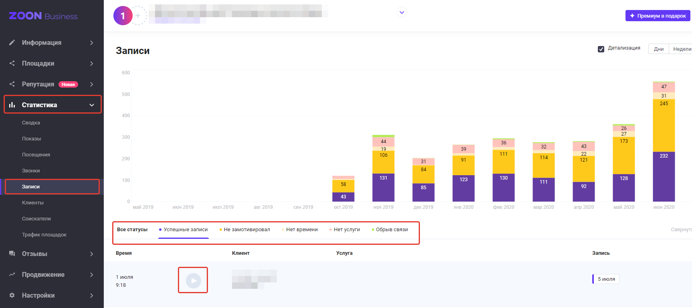Screen dimensions: 692x308
Task: Select the Успешные записи status tab
Action: click(x=184, y=230)
